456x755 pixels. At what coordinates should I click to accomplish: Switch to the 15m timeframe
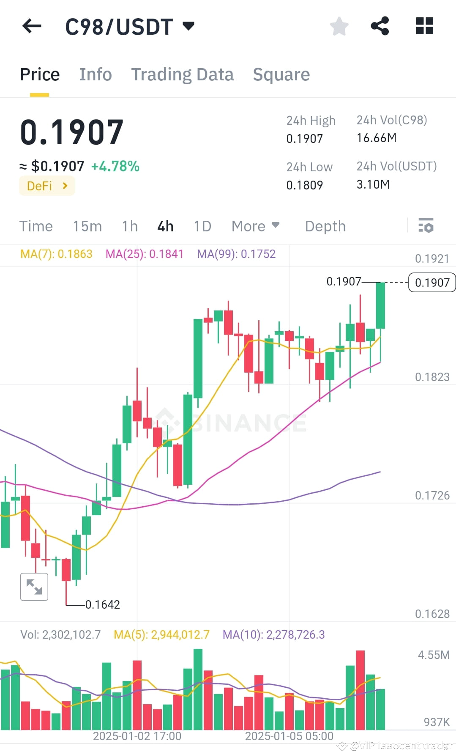(87, 226)
